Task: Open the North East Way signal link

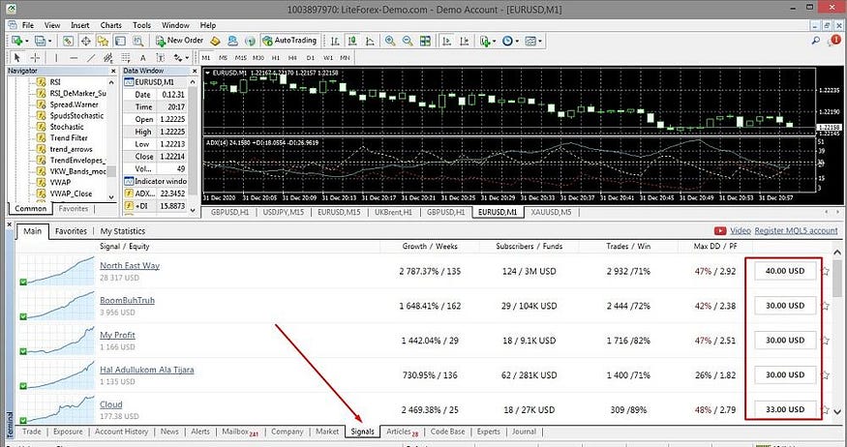Action: [x=130, y=266]
